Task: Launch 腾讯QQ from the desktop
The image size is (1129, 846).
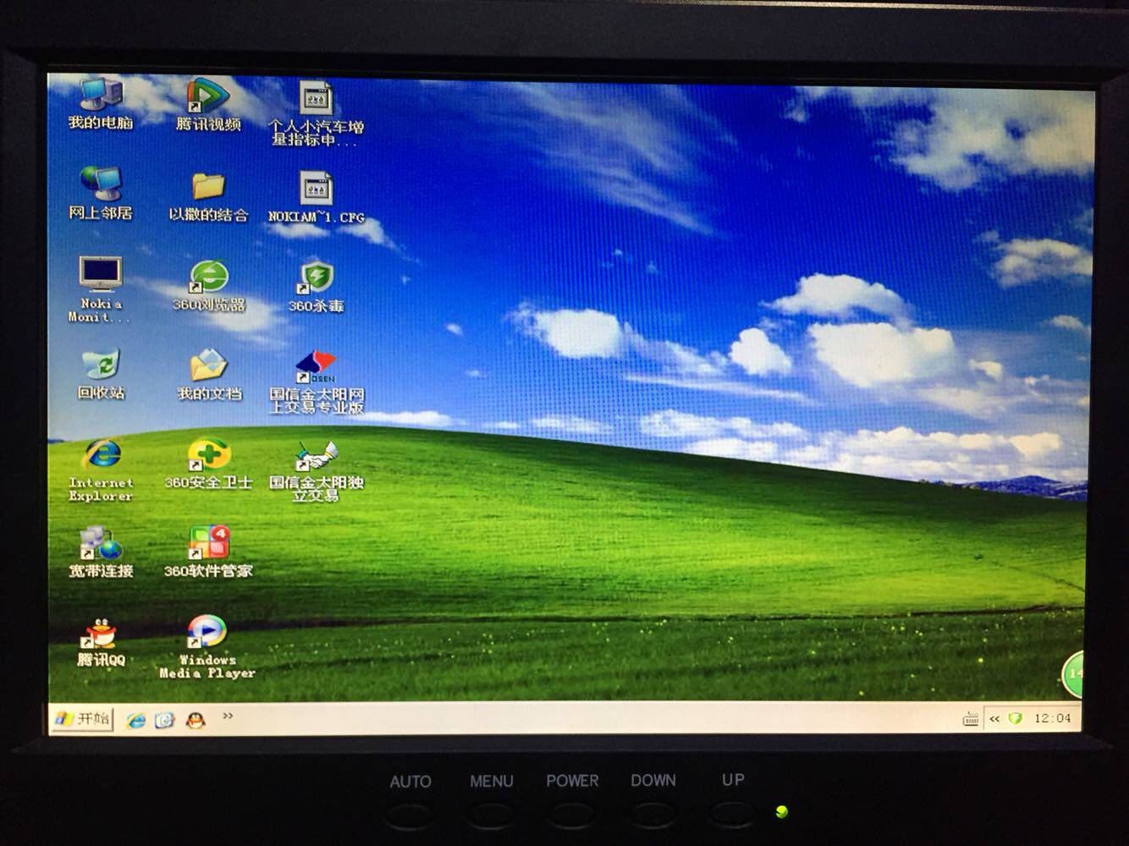Action: (x=102, y=642)
